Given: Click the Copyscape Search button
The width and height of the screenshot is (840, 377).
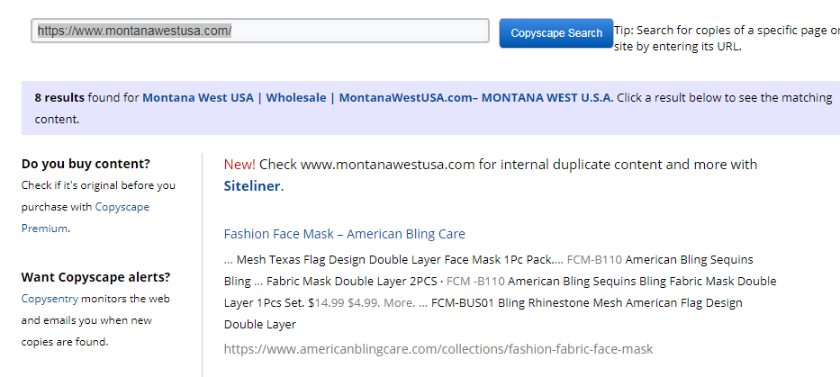Looking at the screenshot, I should 556,33.
